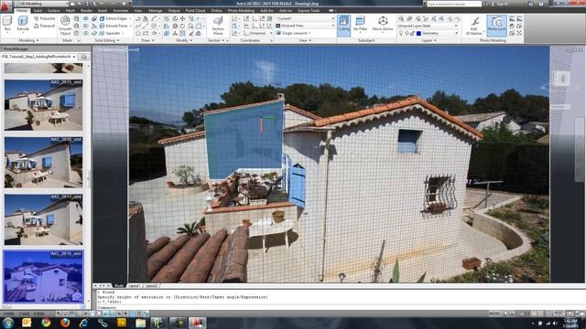Switch to the Mesh ribbon tab

70,10
